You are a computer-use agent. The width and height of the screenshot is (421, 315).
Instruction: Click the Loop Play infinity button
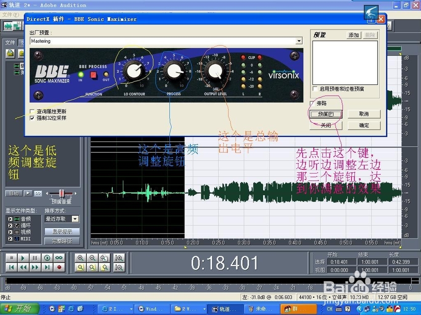pos(59,258)
